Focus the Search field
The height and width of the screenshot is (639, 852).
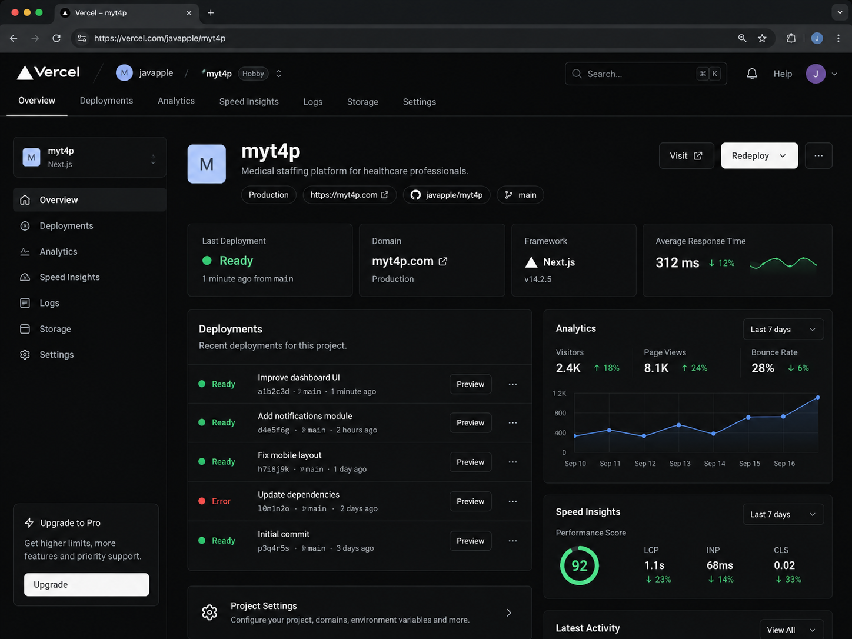coord(646,74)
